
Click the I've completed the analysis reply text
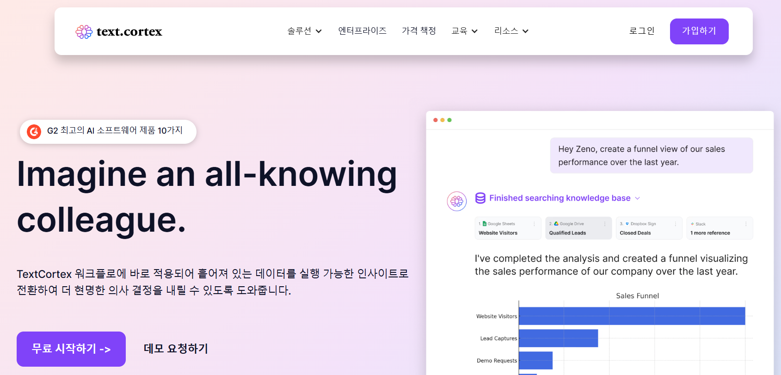tap(611, 265)
